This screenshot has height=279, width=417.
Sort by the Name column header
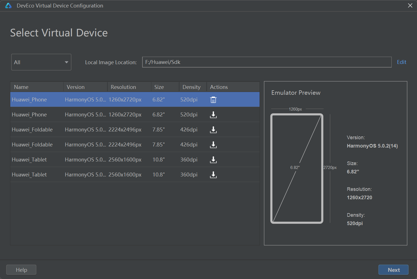click(37, 87)
